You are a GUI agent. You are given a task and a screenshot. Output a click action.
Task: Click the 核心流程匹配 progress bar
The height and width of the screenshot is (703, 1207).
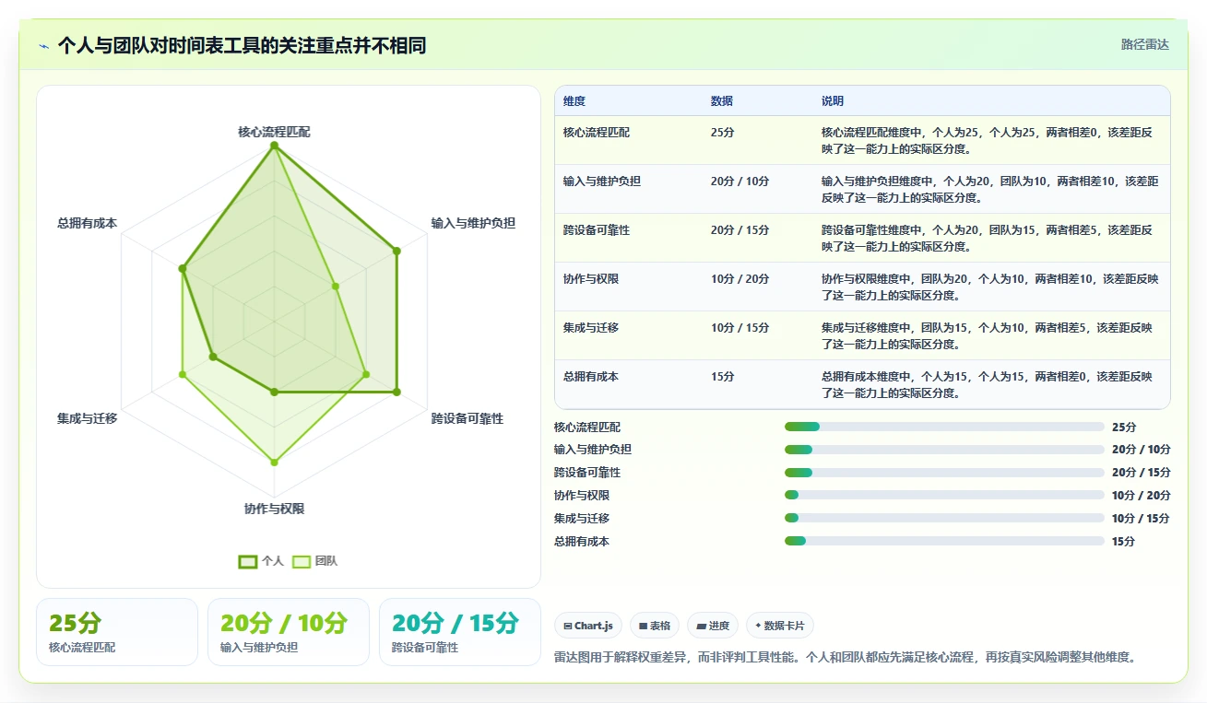point(944,427)
